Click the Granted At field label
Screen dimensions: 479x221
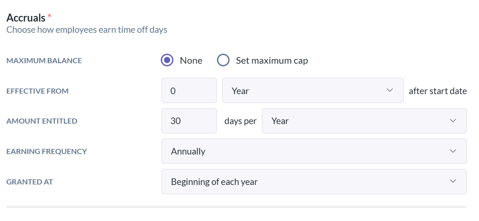point(29,182)
